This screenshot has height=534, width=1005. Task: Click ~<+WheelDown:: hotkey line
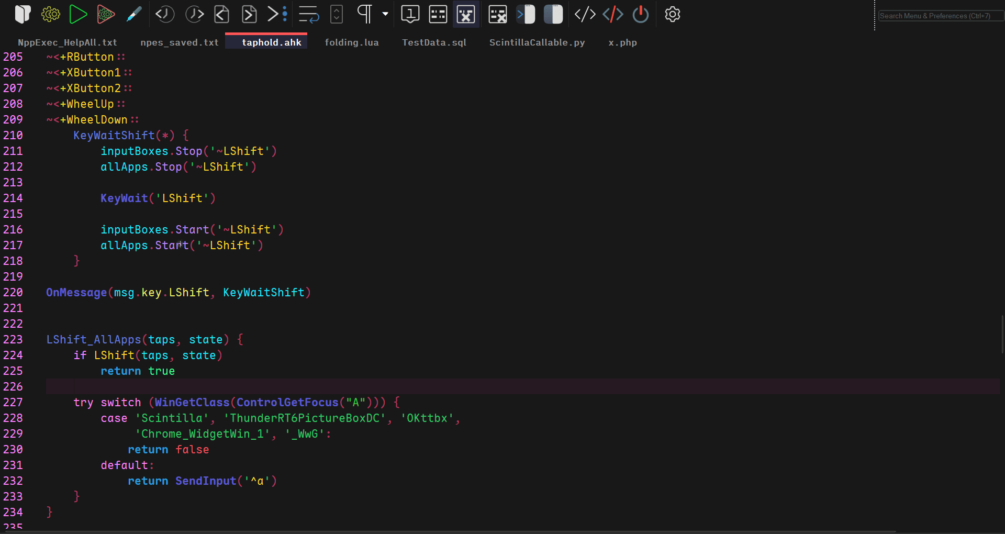[93, 120]
